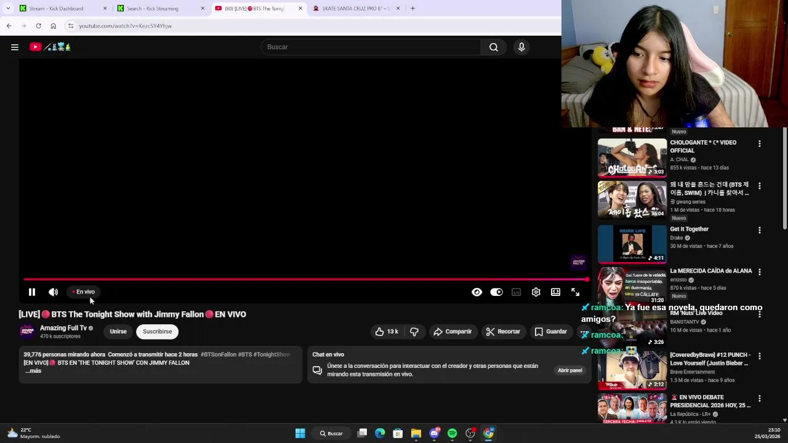Image resolution: width=788 pixels, height=443 pixels.
Task: Open options for the gwang series BTS video
Action: point(759,186)
